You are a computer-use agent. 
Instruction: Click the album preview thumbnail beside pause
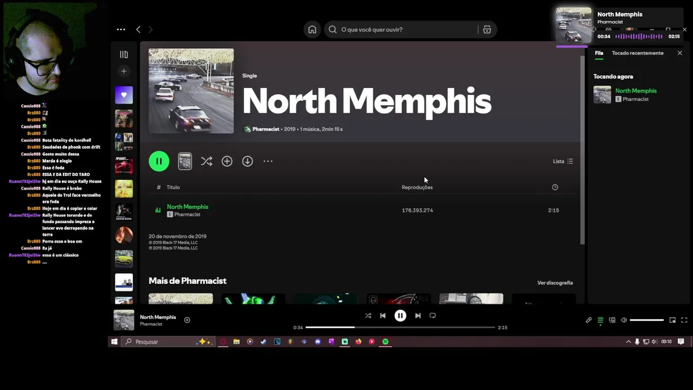point(185,161)
